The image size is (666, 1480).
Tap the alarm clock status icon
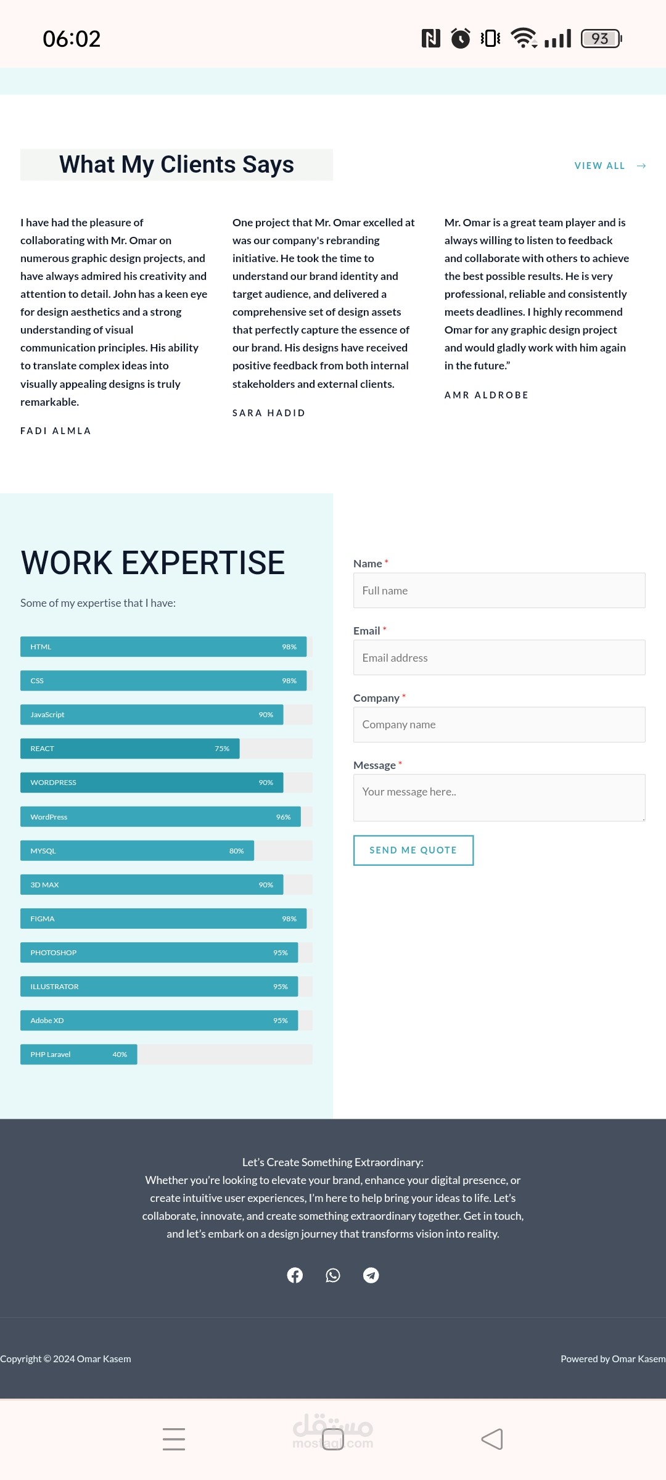click(x=461, y=38)
